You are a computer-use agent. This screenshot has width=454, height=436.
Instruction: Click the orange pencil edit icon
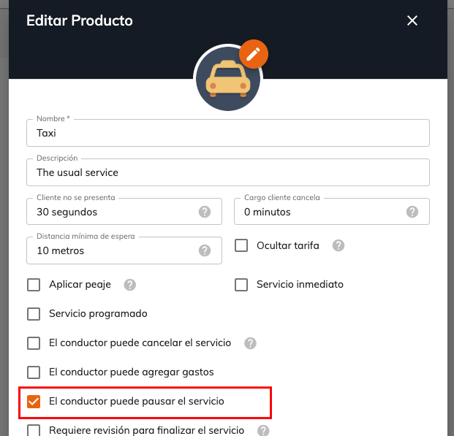(x=254, y=54)
